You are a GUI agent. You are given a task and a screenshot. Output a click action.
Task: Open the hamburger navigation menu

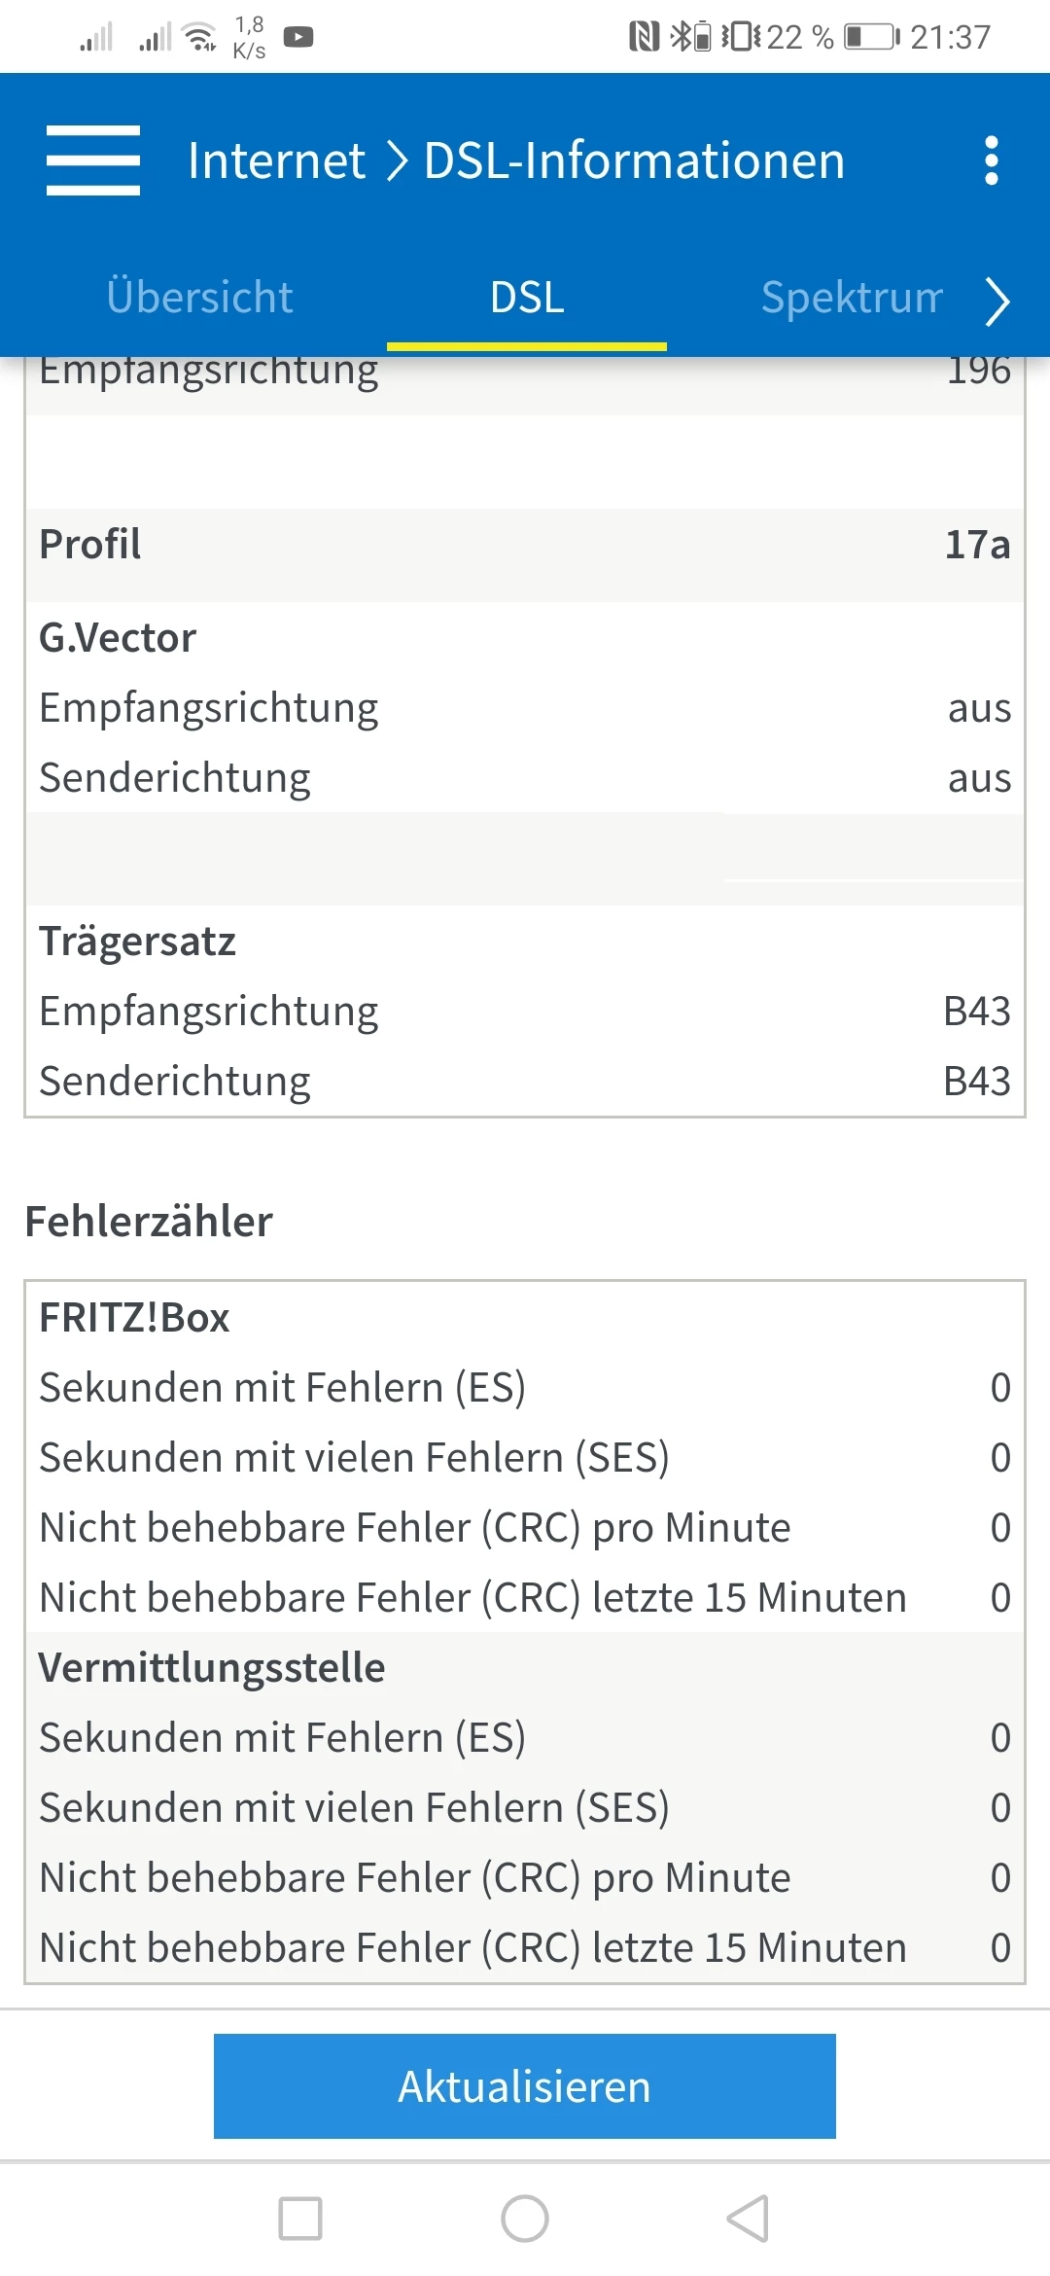[x=93, y=160]
